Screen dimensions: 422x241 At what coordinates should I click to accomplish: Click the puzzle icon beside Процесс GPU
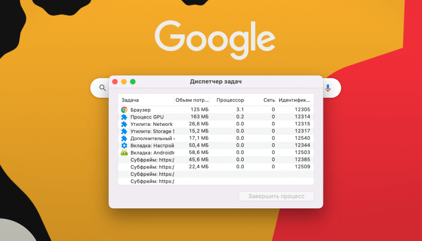tap(124, 117)
